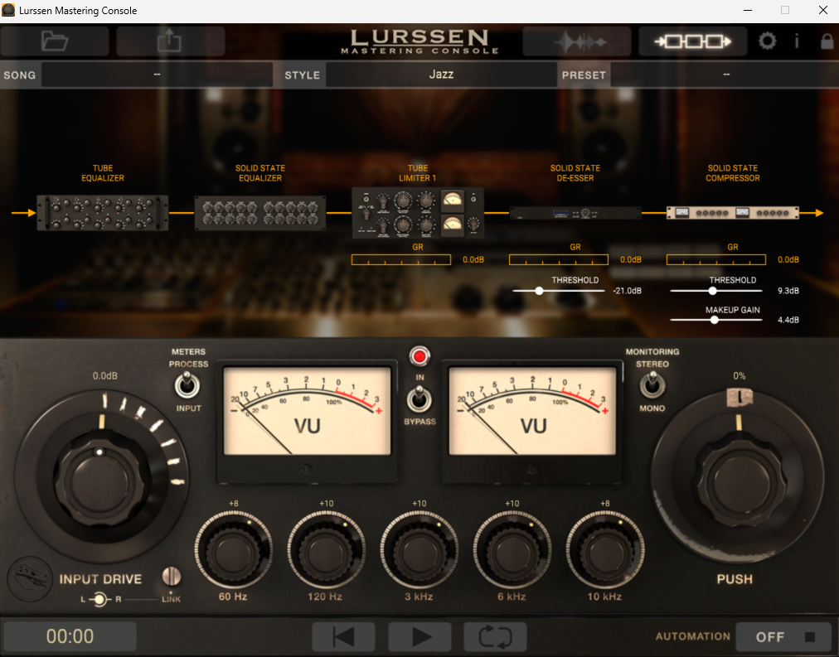Viewport: 839px width, 657px height.
Task: Click the 00:00 time display
Action: pyautogui.click(x=70, y=636)
